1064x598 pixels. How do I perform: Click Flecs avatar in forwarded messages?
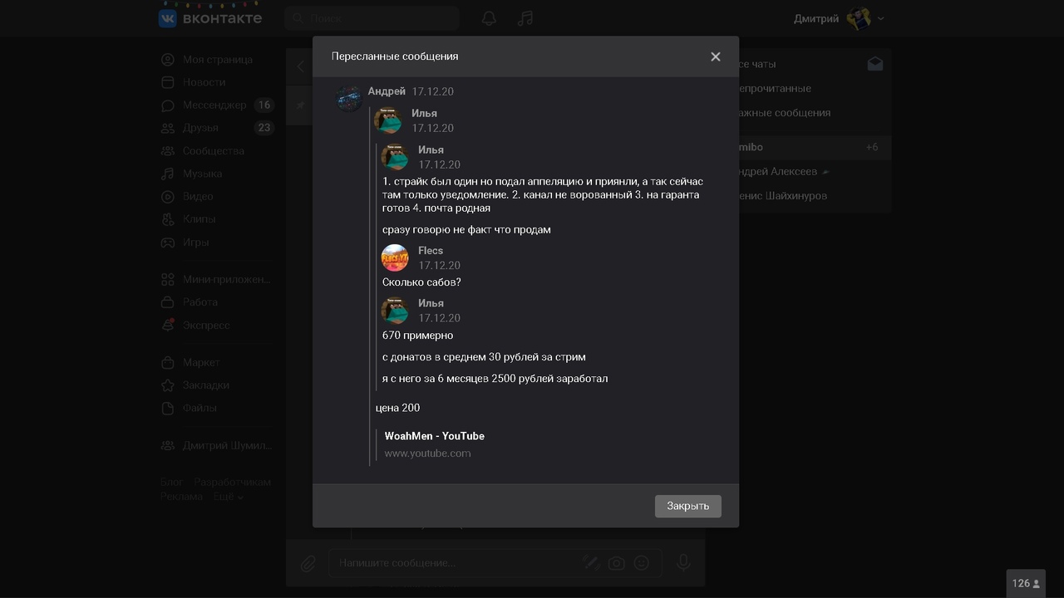pos(395,257)
